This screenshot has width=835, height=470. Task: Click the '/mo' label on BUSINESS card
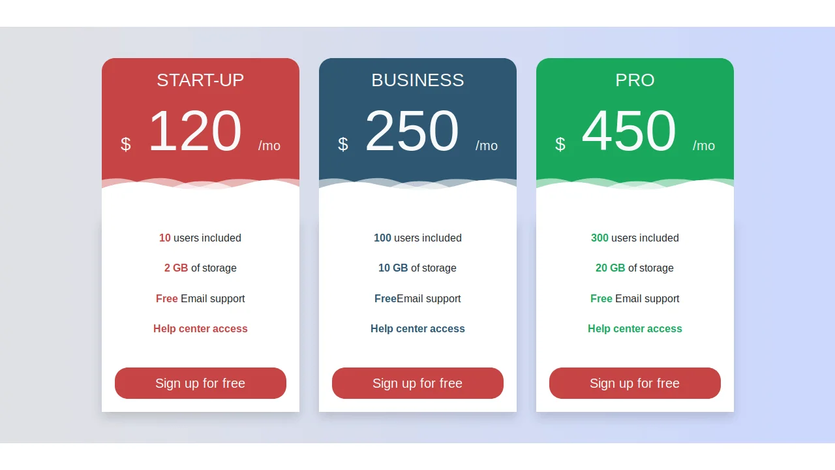click(x=487, y=146)
